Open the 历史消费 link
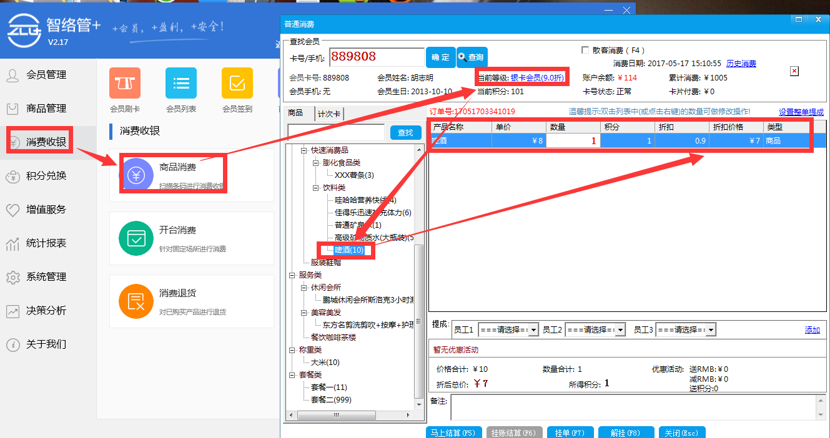Viewport: 830px width, 438px height. (x=741, y=64)
